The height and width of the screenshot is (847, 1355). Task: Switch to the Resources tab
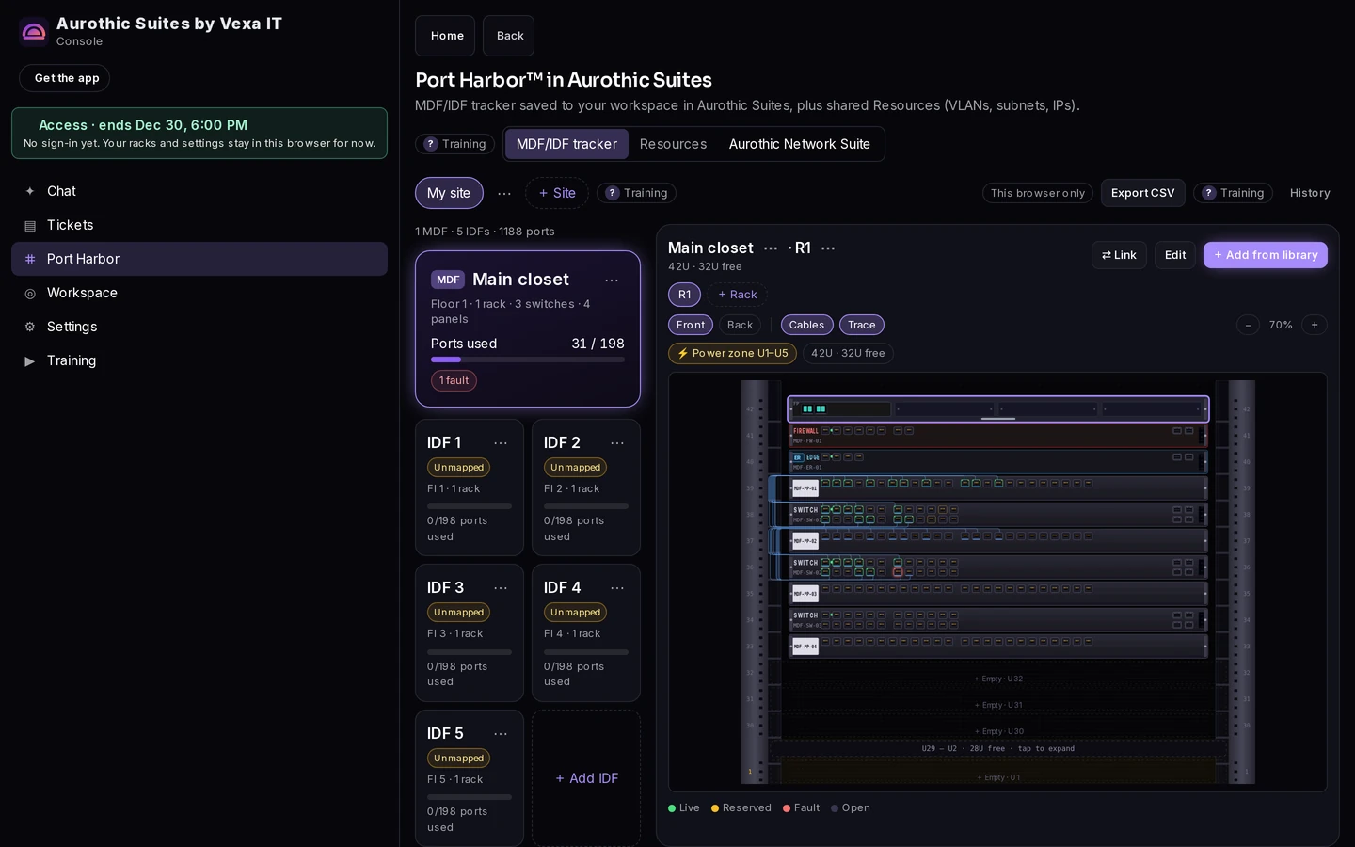673,144
